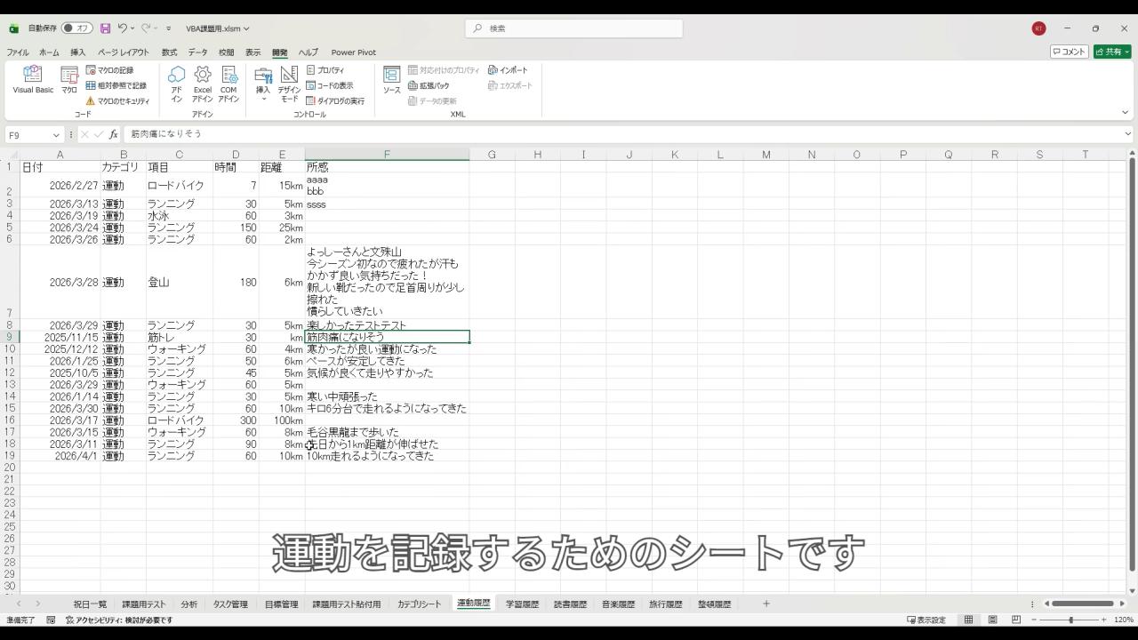Click the Macros icon in ribbon

pyautogui.click(x=68, y=80)
